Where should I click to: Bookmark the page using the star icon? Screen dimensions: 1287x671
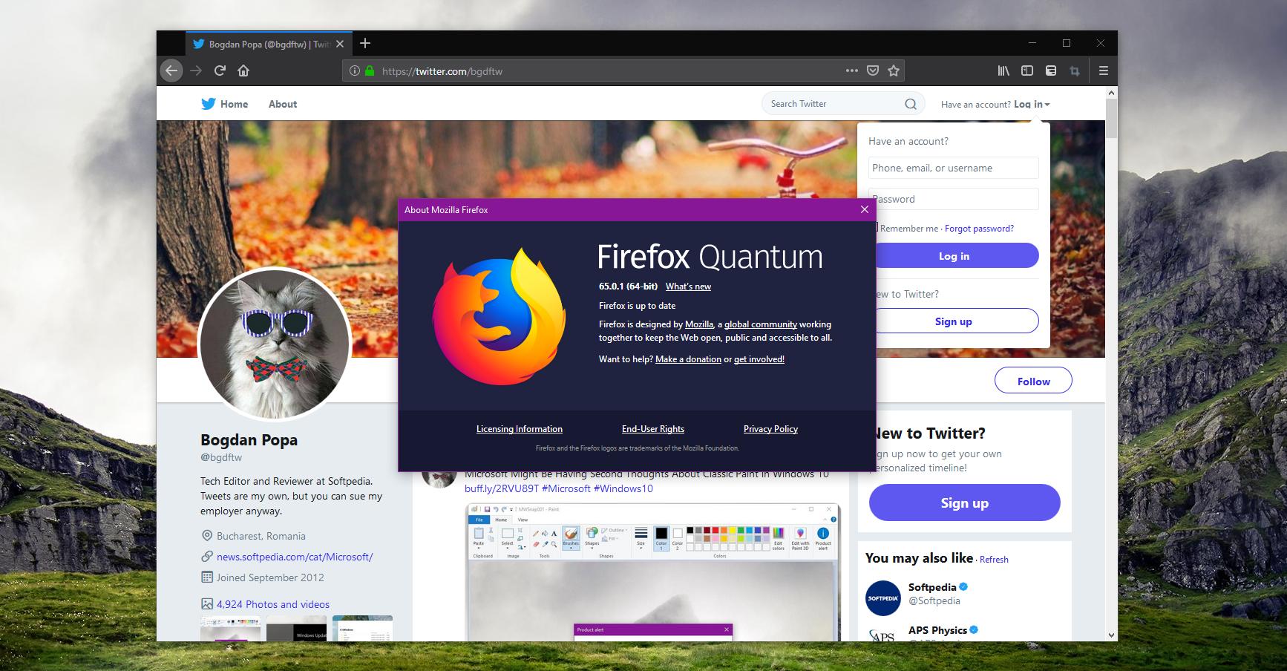pos(894,71)
